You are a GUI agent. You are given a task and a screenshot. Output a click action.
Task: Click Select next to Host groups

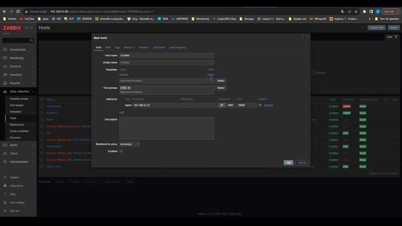pos(220,88)
